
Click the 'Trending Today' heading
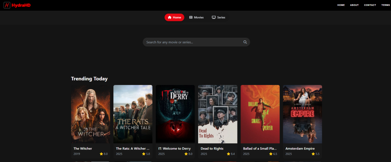(89, 79)
